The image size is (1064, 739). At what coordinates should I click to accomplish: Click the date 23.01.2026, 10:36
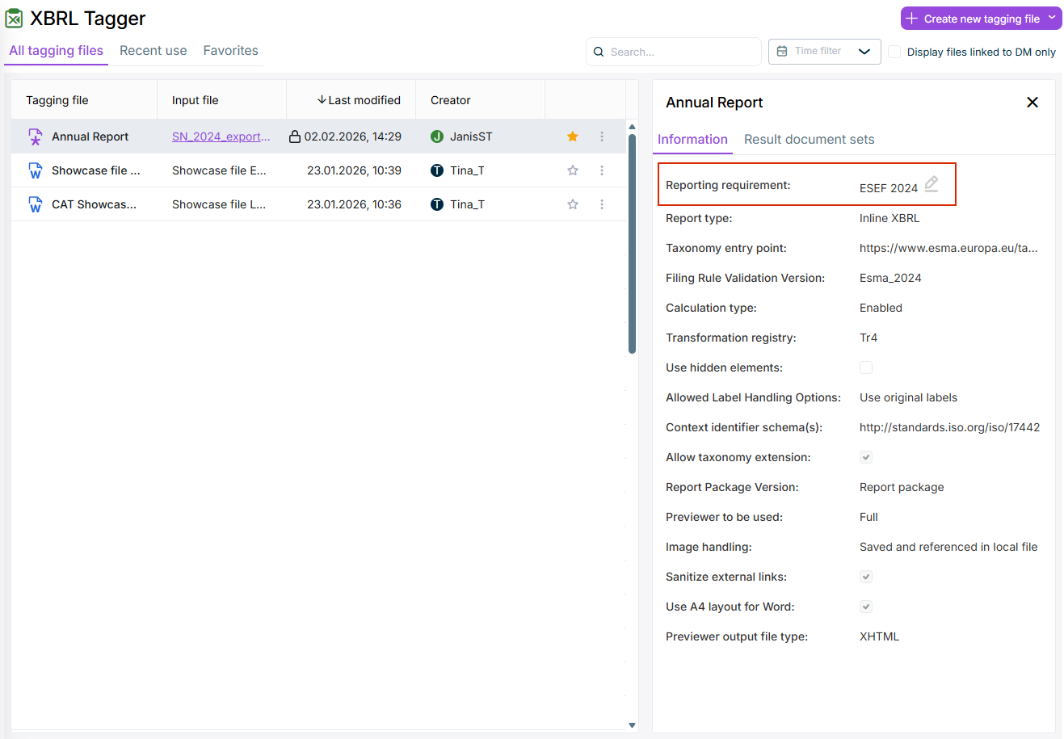(x=355, y=204)
